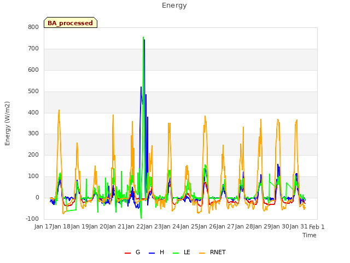This screenshot has height=263, width=350.
Task: Click the green LE legend color marker
Action: [x=176, y=253]
